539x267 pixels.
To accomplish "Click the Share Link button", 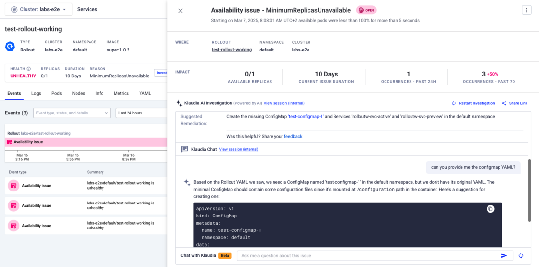I will [x=514, y=103].
